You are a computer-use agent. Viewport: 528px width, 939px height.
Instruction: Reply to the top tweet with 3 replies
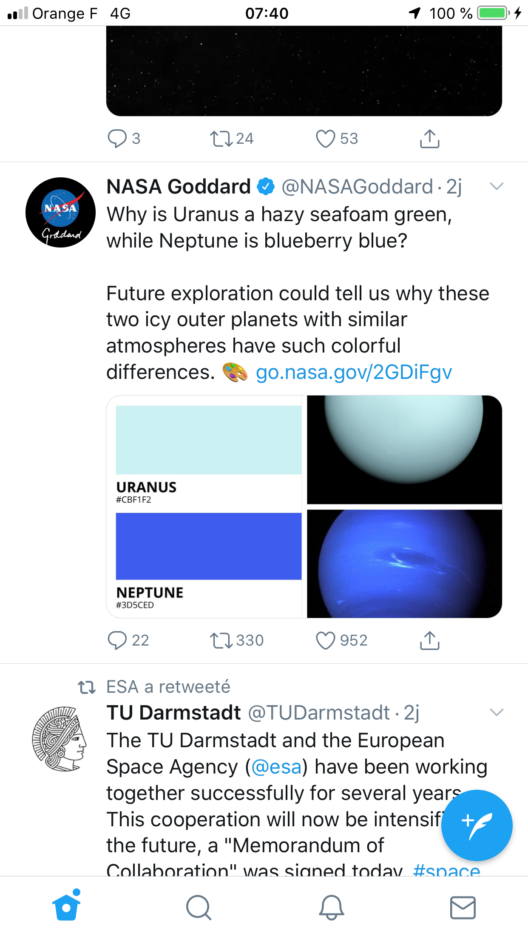point(117,139)
